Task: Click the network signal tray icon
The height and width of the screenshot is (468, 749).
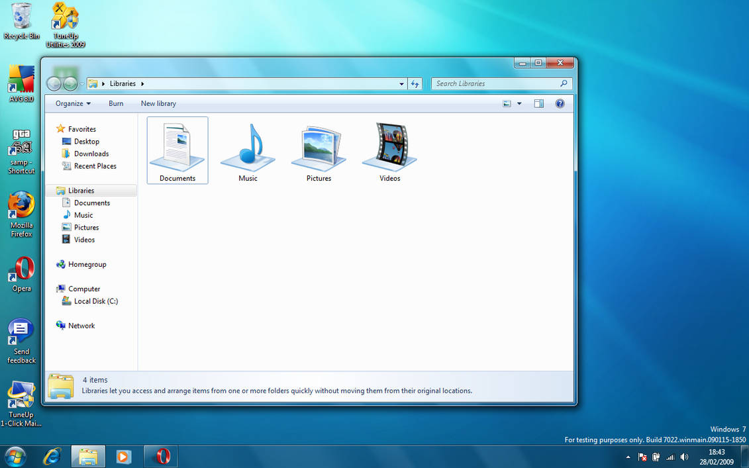Action: click(x=670, y=457)
